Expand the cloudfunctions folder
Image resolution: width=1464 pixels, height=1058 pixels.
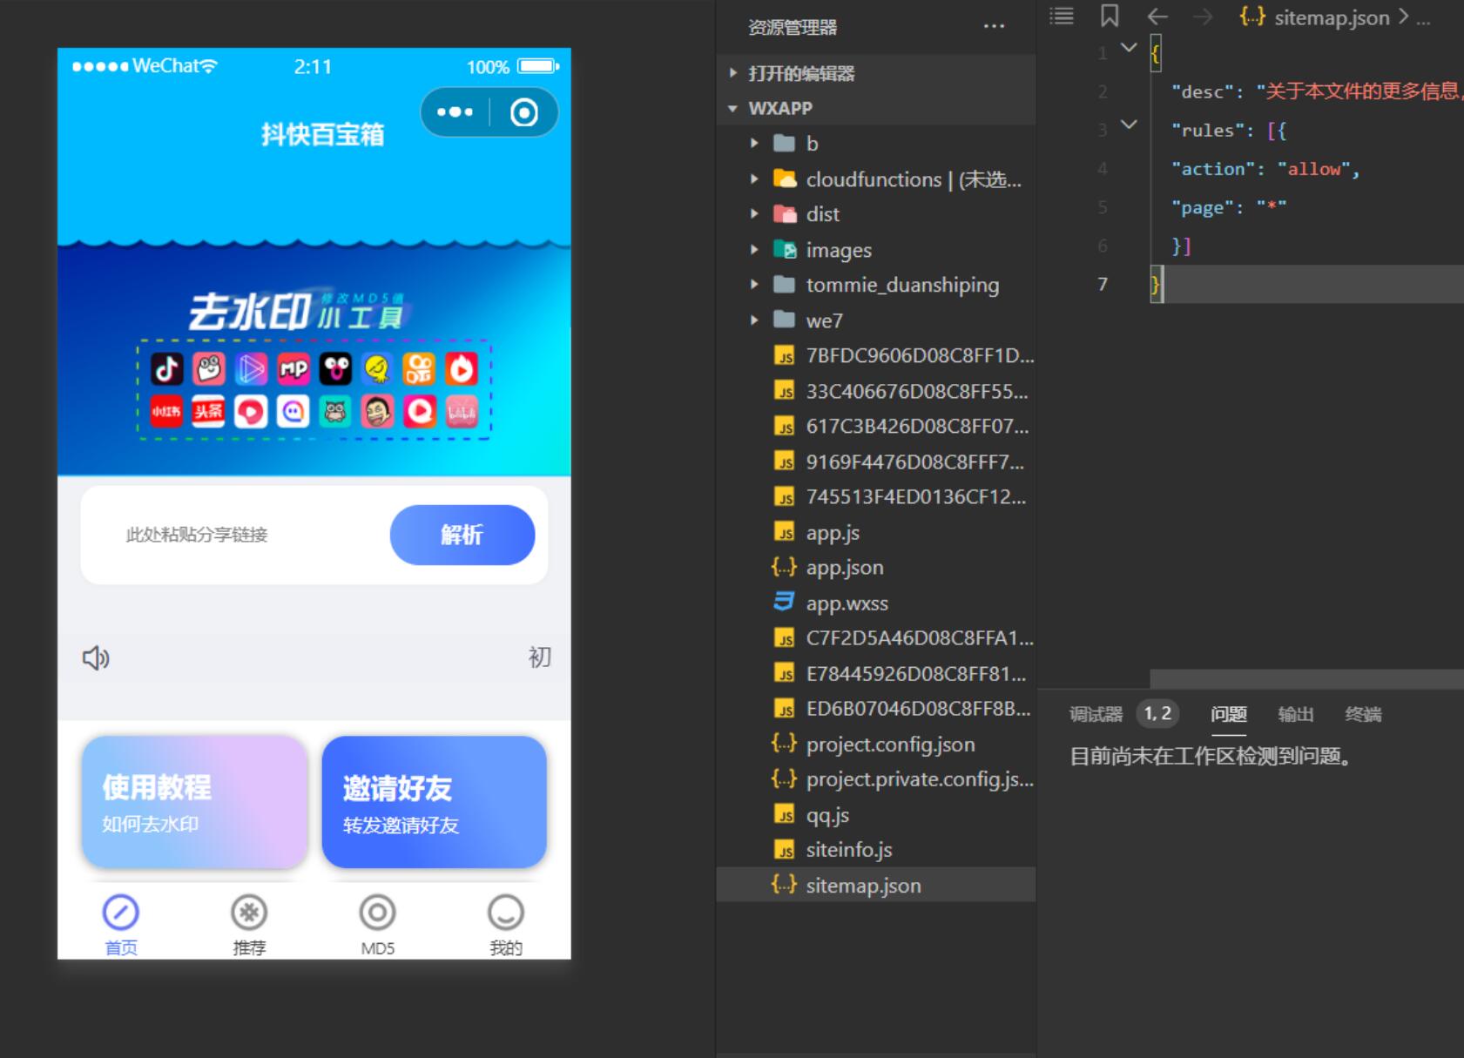[x=754, y=179]
